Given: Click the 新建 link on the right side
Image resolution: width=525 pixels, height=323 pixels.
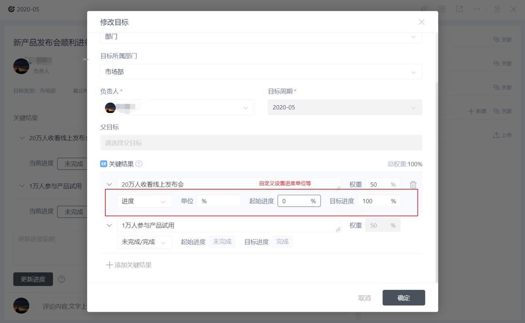Looking at the screenshot, I should click(x=477, y=111).
